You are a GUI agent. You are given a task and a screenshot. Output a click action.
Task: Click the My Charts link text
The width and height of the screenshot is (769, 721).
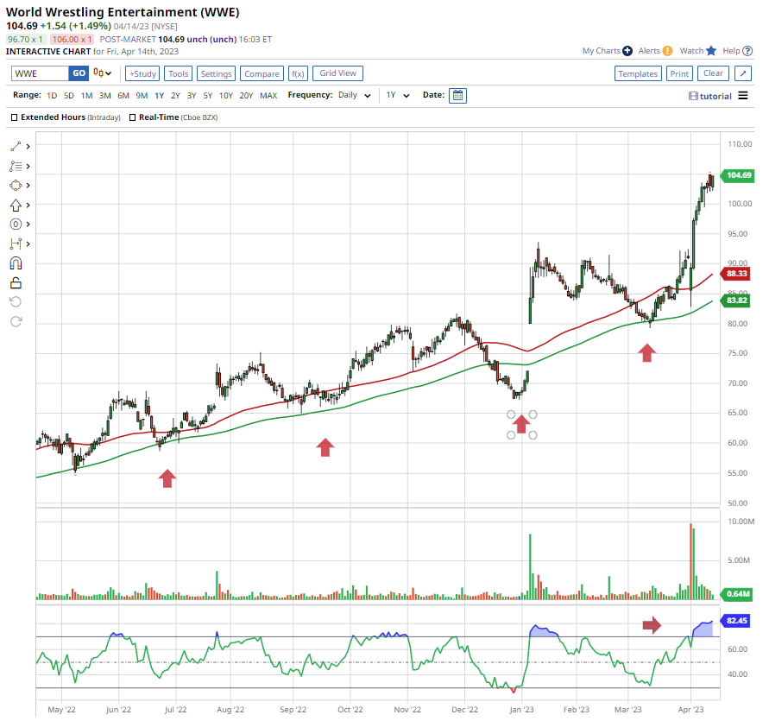(602, 51)
